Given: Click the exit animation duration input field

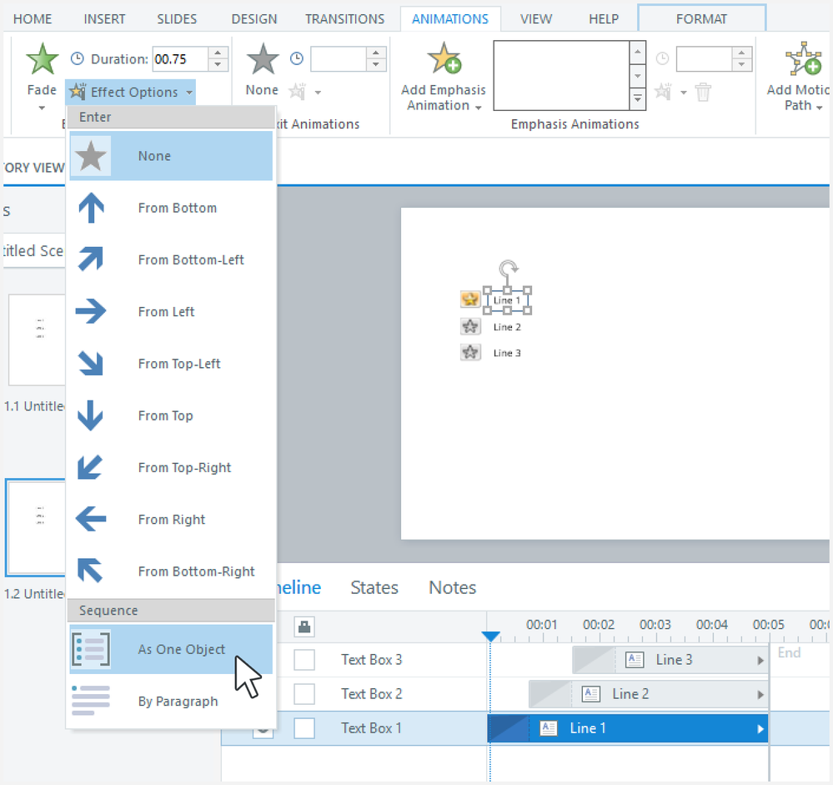Looking at the screenshot, I should click(x=339, y=58).
